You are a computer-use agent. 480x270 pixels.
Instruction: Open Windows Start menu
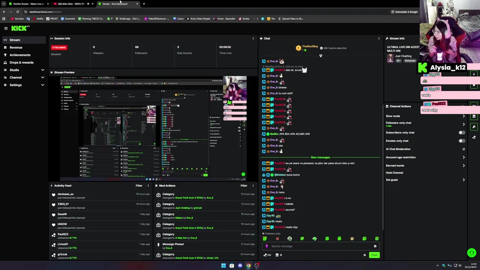coord(223,265)
